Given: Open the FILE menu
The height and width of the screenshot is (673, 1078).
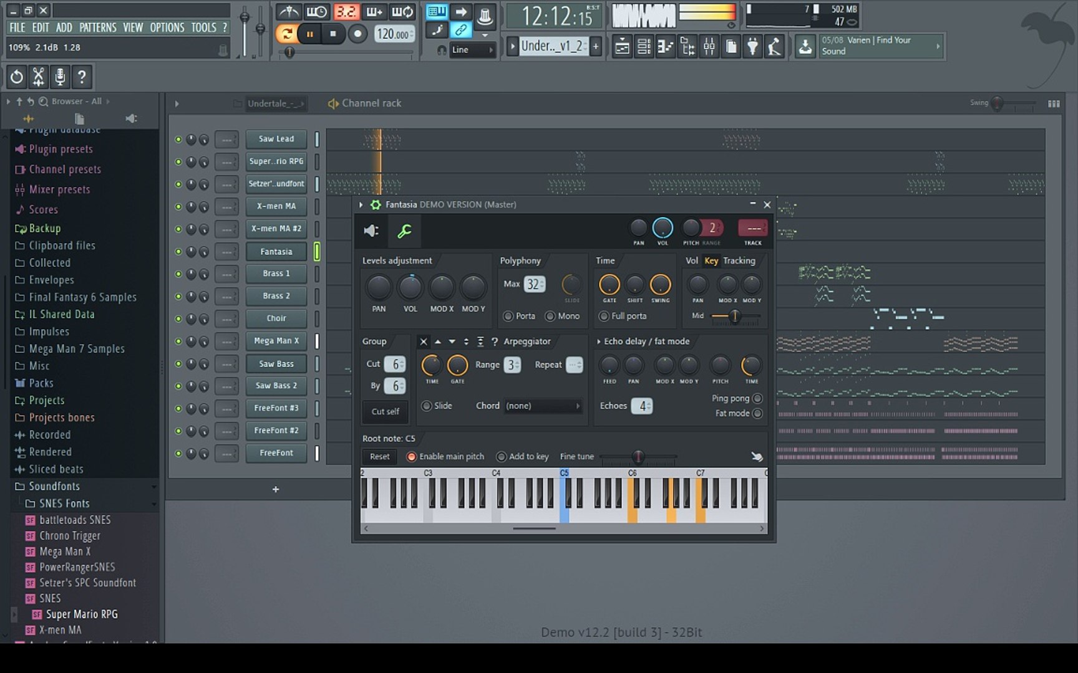Looking at the screenshot, I should coord(17,27).
